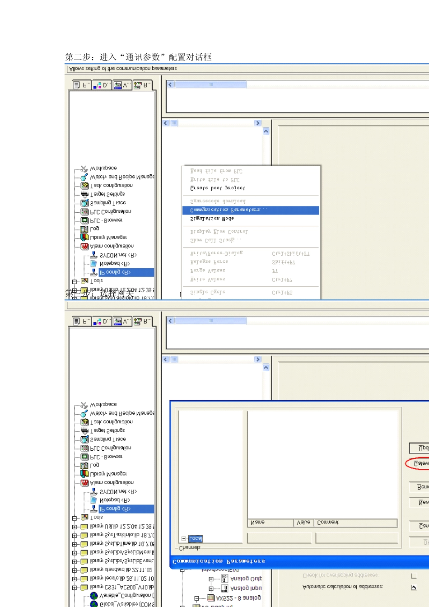Toggle the Check for overlapping addresses checkbox
429x607 pixels.
[x=414, y=576]
